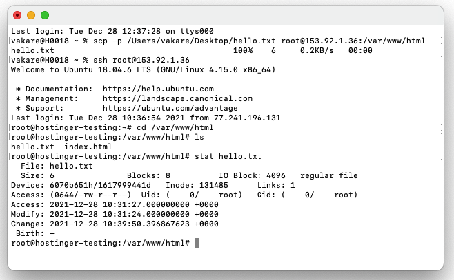Screen dimensions: 454x280
Task: Click the stat hello.txt command
Action: [228, 156]
